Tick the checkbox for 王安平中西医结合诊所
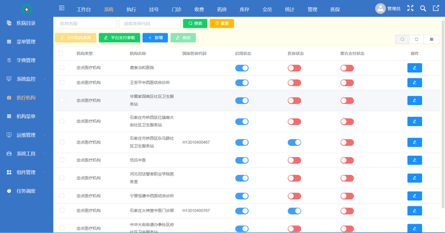This screenshot has width=445, height=233. [x=62, y=82]
